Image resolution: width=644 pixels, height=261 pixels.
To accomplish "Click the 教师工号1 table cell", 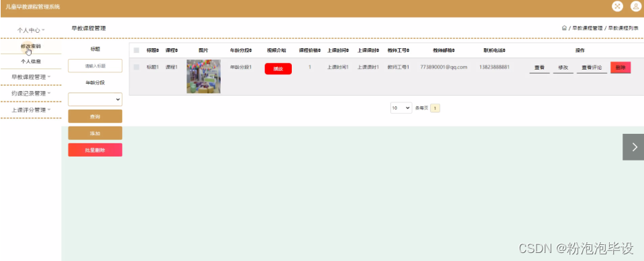I will tap(398, 67).
